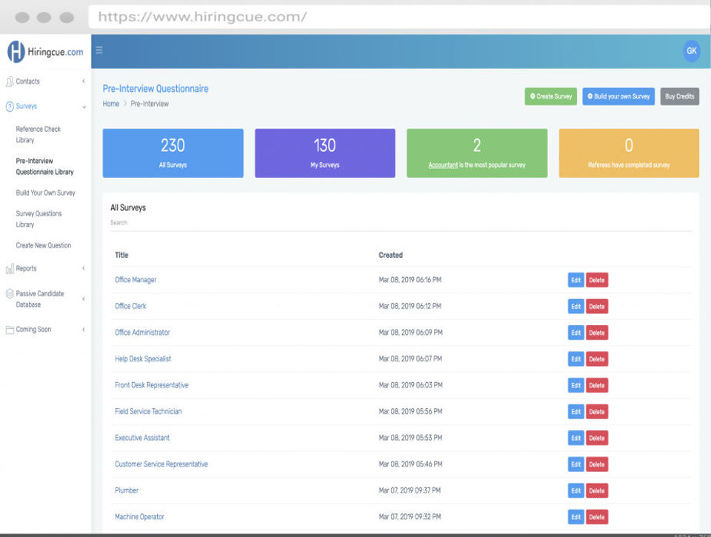Expand the Passive Candidate Database chevron
This screenshot has width=711, height=537.
(84, 299)
